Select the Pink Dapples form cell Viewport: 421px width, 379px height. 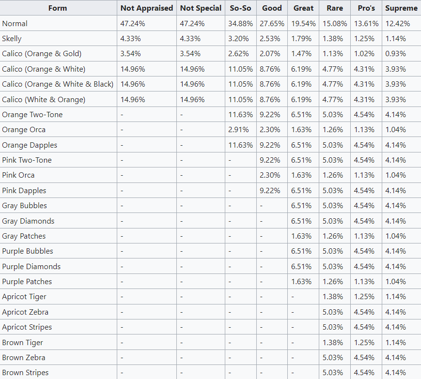pyautogui.click(x=24, y=190)
